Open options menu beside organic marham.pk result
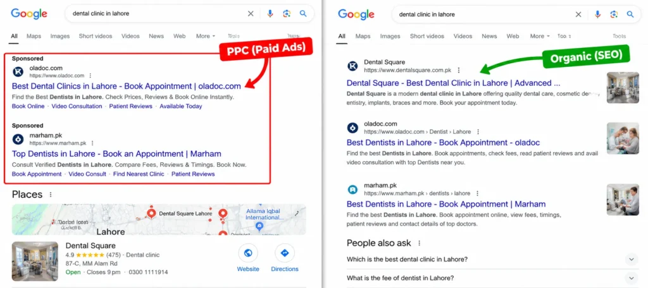 click(477, 193)
